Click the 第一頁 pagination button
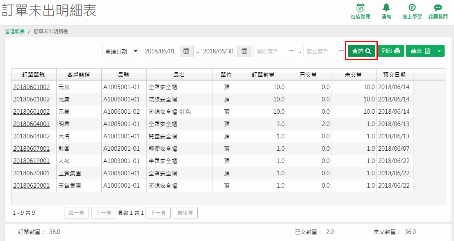The image size is (454, 241). 76,213
